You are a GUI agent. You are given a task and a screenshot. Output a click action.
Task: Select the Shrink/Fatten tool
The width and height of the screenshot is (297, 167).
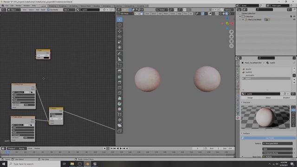click(x=120, y=120)
